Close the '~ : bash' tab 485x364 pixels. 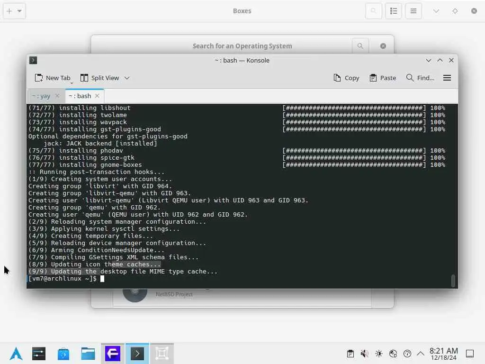[97, 96]
